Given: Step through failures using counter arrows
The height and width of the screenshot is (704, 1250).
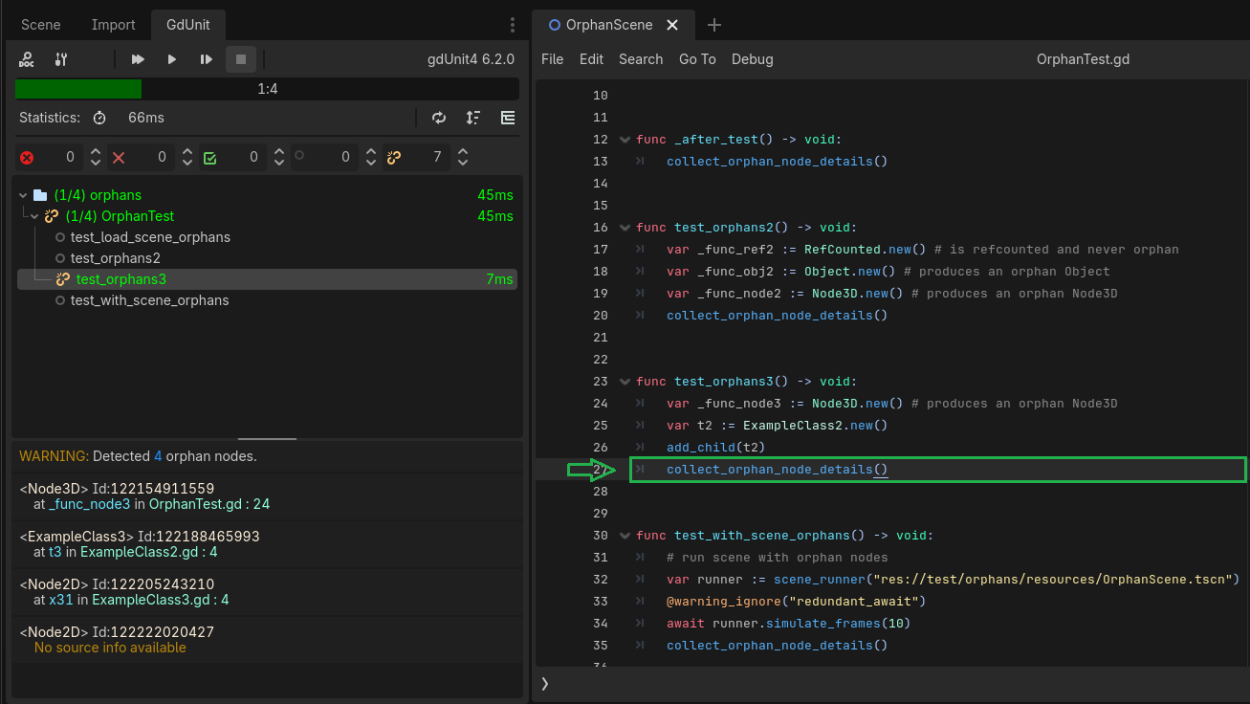Looking at the screenshot, I should pos(187,157).
